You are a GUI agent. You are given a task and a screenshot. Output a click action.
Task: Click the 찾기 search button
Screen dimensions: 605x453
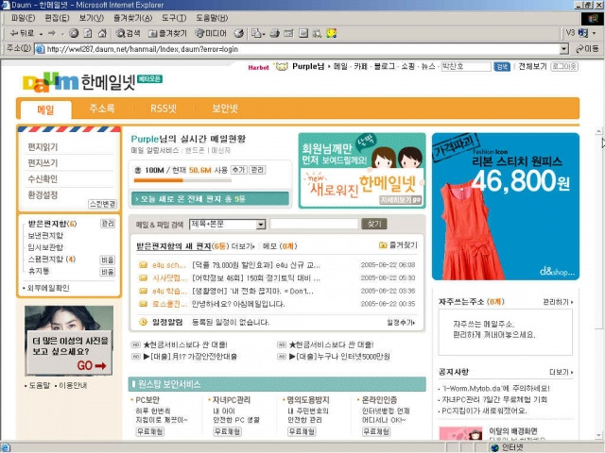[x=374, y=224]
